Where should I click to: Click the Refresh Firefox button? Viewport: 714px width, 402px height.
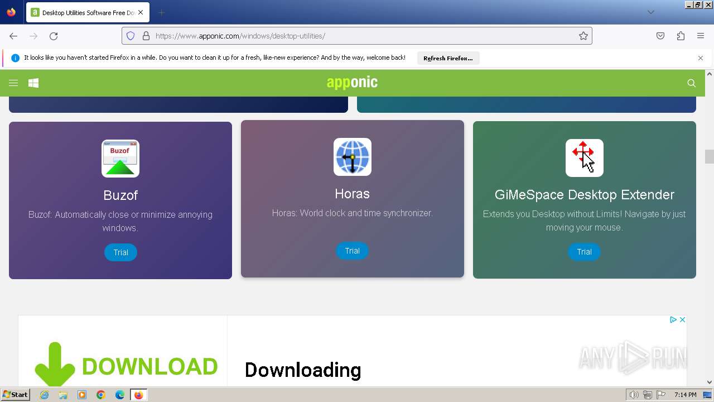click(448, 58)
